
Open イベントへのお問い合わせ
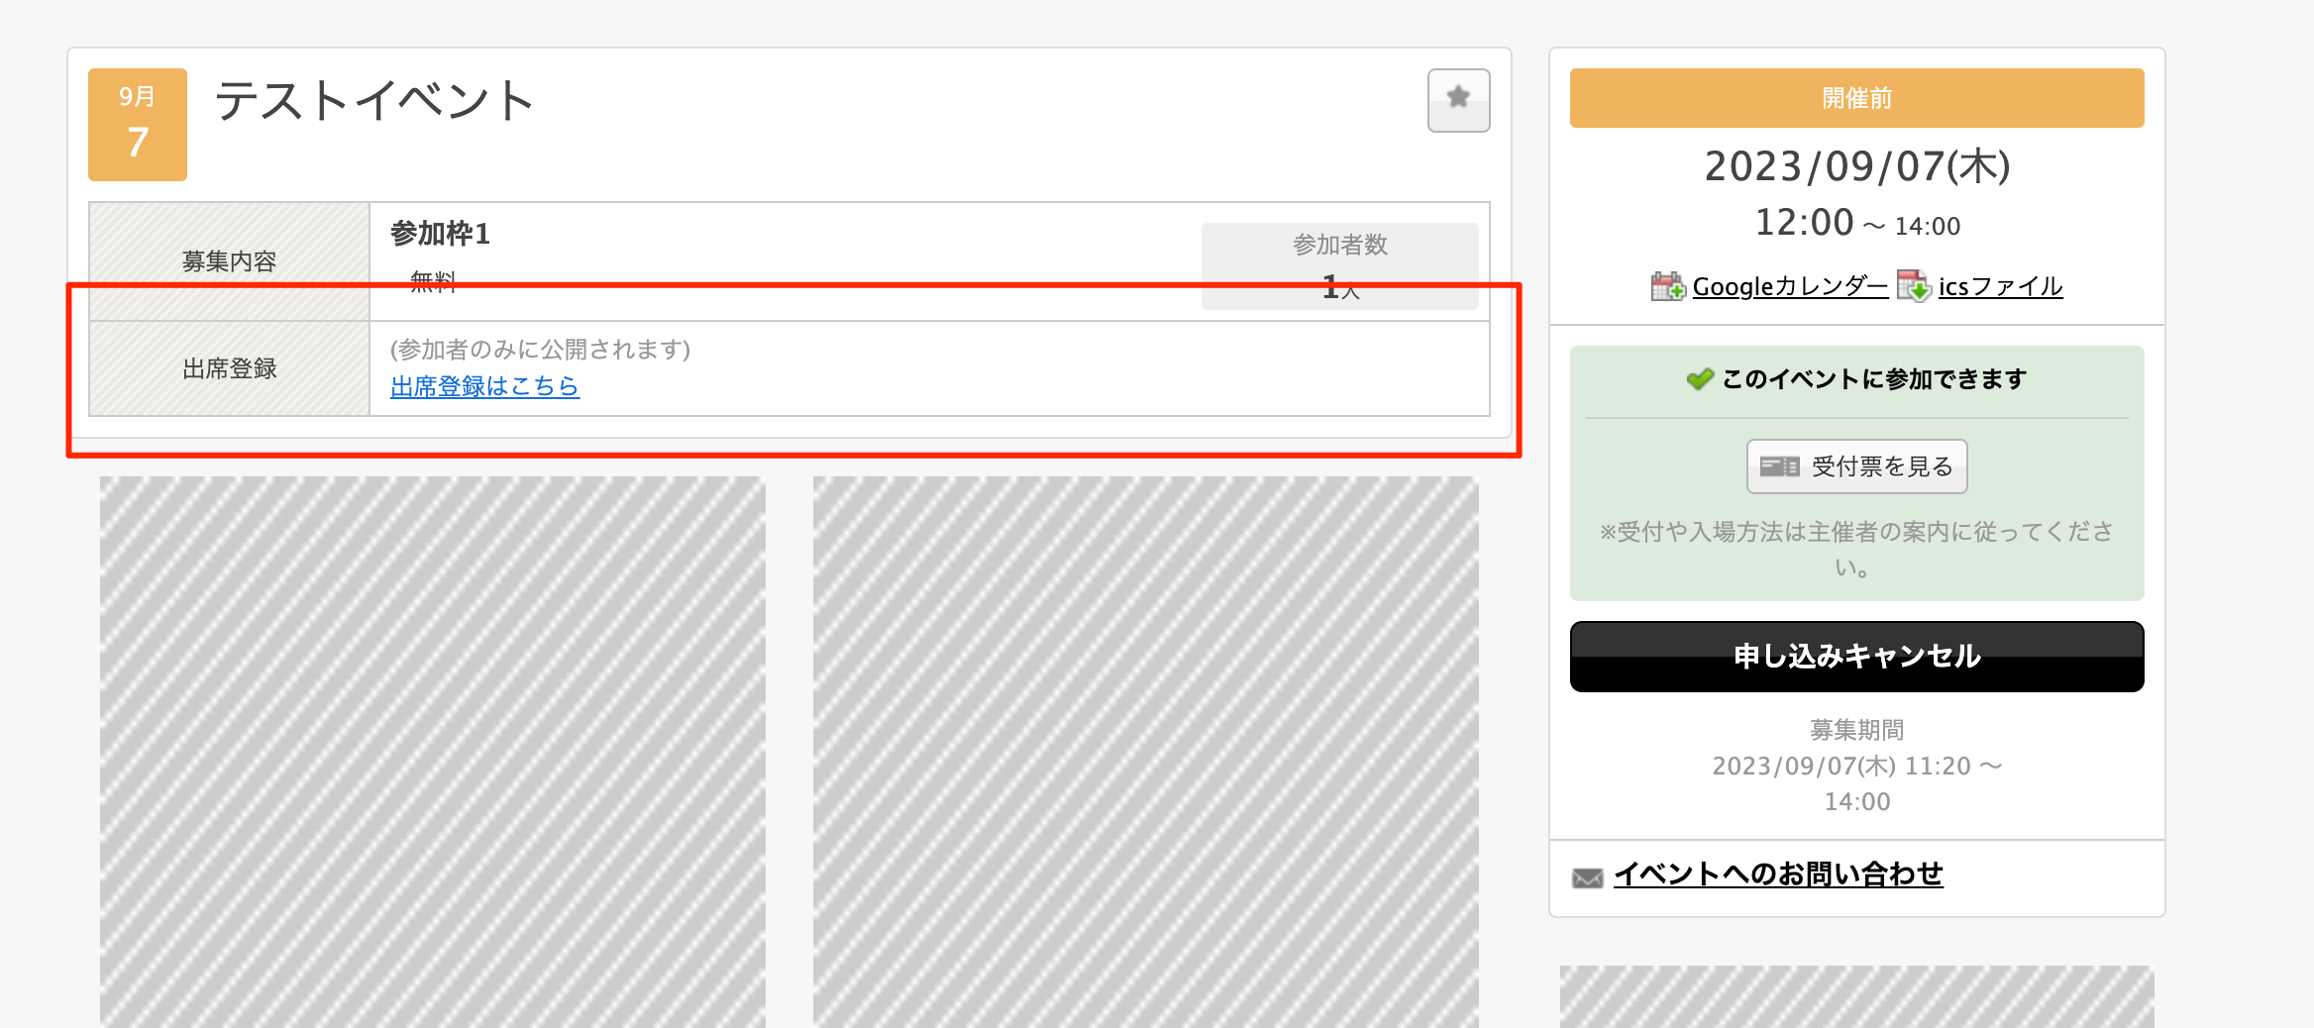pos(1779,875)
